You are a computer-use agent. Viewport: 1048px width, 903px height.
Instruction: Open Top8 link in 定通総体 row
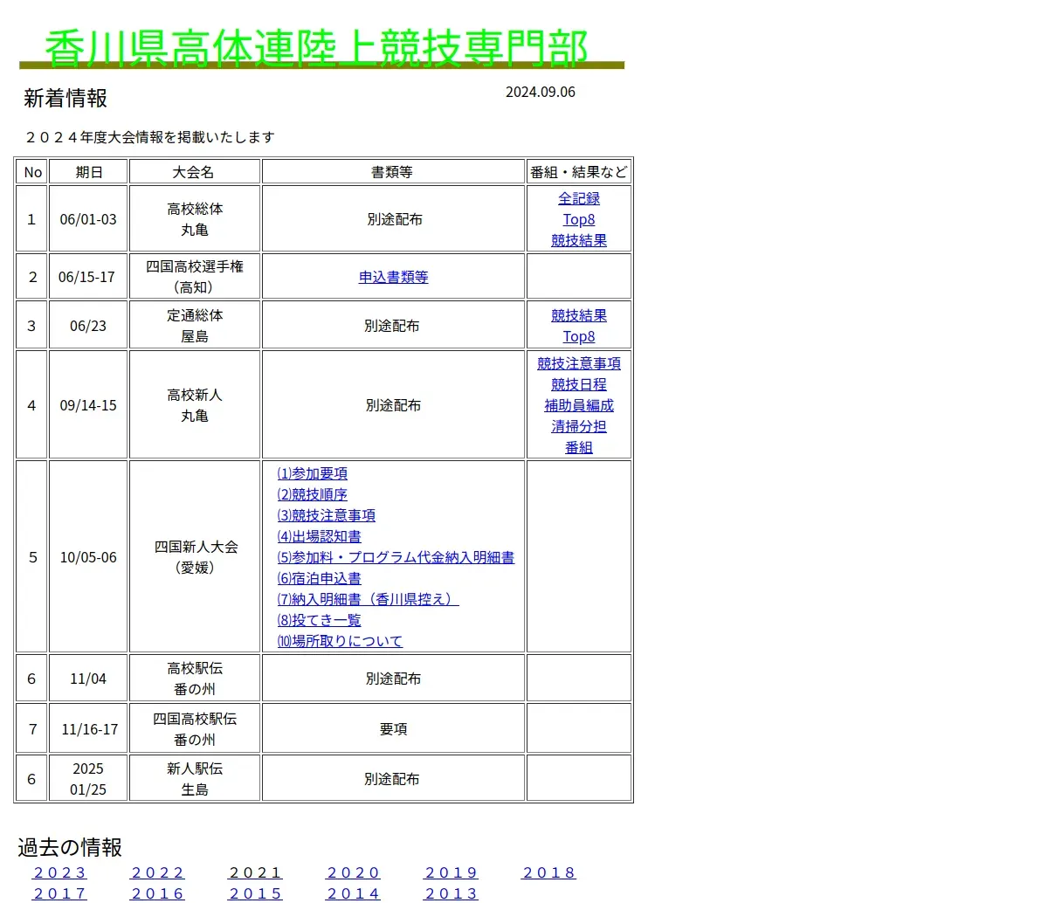[x=579, y=336]
